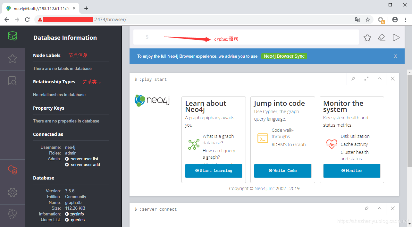Focus the Cypher editor input field
The width and height of the screenshot is (412, 227).
(246, 37)
